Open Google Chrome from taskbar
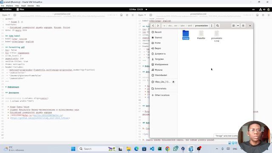The image size is (272, 153). pyautogui.click(x=167, y=149)
